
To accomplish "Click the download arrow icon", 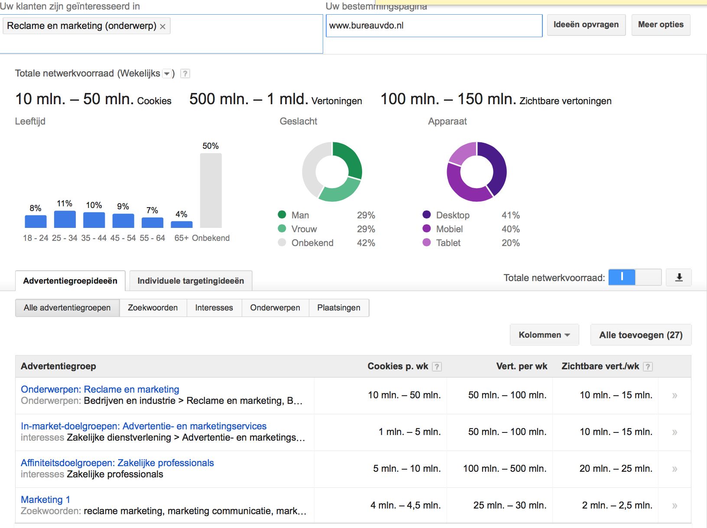I will [679, 277].
